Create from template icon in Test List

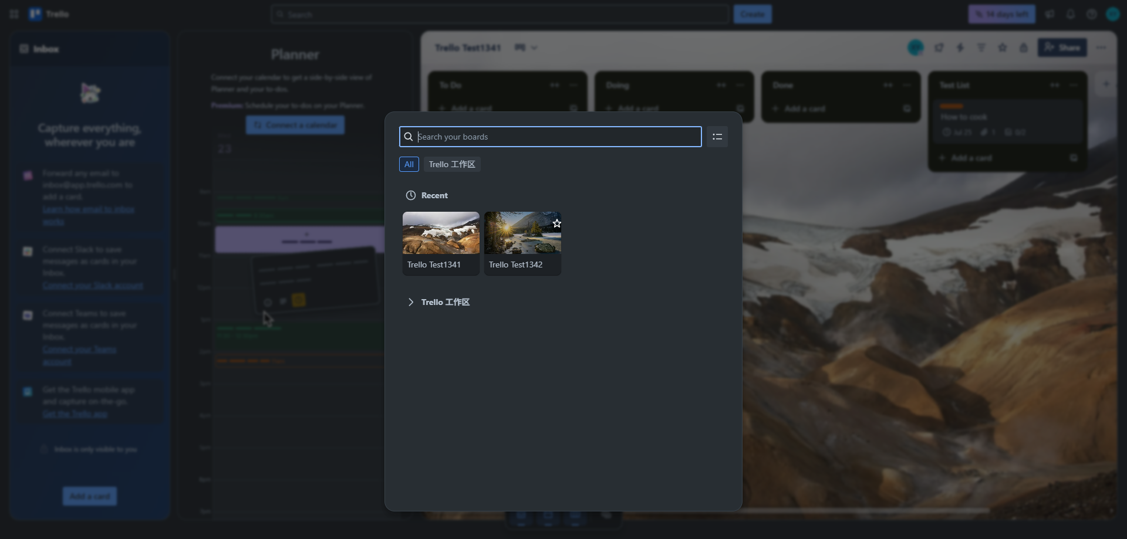pyautogui.click(x=1074, y=158)
